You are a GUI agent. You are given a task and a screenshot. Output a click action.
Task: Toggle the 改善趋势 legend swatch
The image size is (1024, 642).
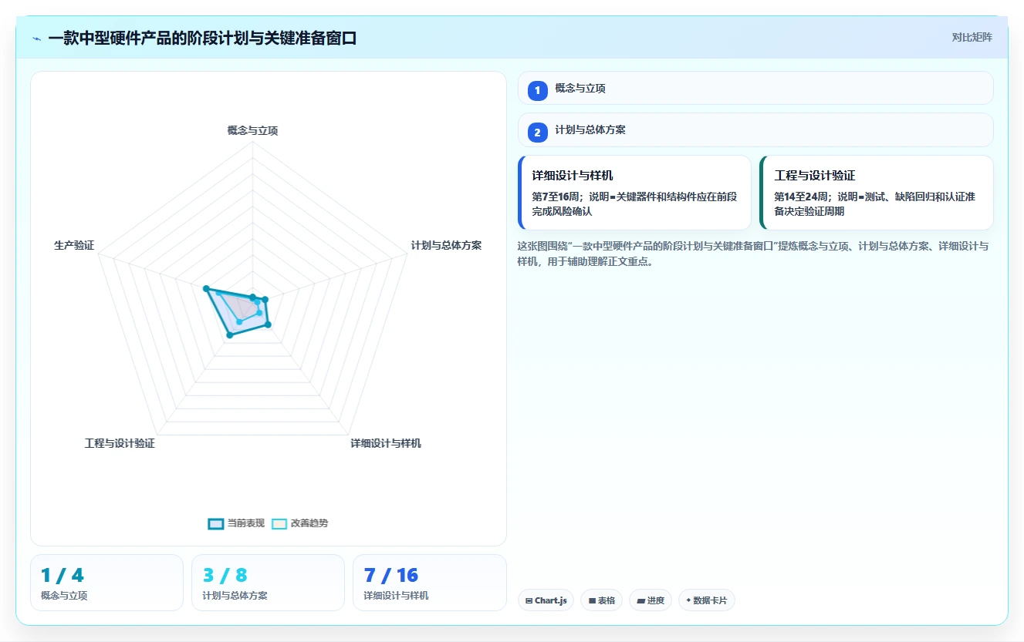tap(279, 523)
